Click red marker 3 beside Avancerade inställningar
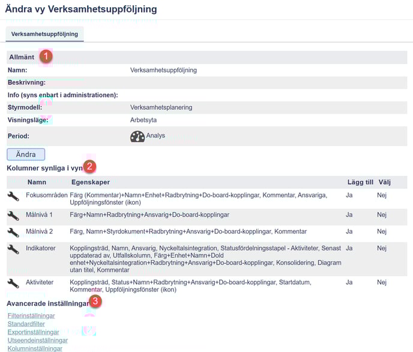 point(95,302)
